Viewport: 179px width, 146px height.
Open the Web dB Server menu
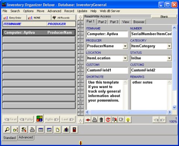click(110, 11)
